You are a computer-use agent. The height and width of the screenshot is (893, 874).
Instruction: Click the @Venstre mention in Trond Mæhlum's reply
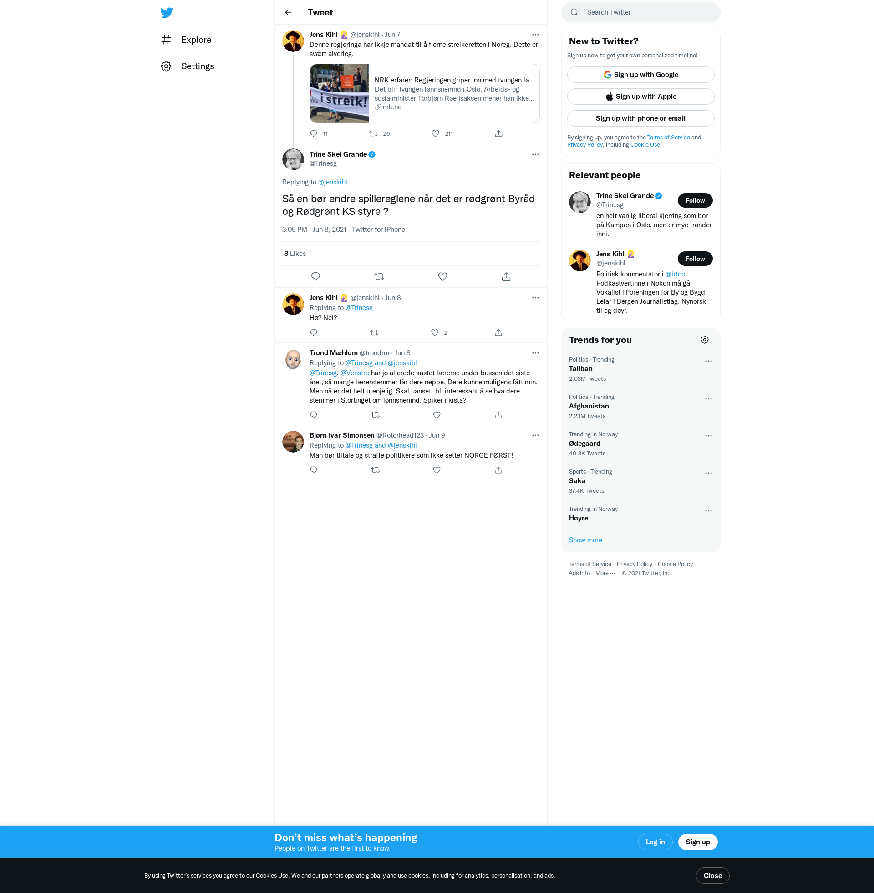354,373
